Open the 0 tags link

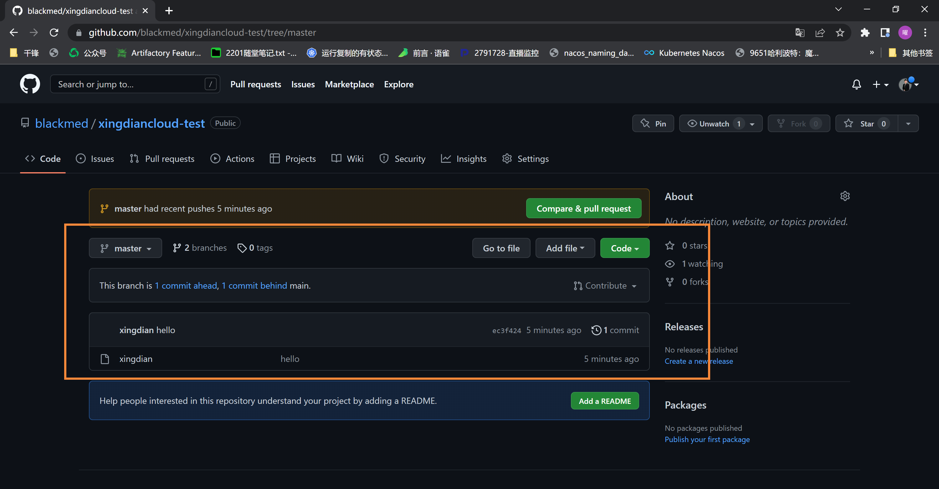[x=255, y=248]
